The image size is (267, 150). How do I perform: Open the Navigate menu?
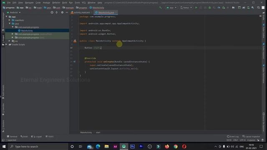click(x=29, y=2)
